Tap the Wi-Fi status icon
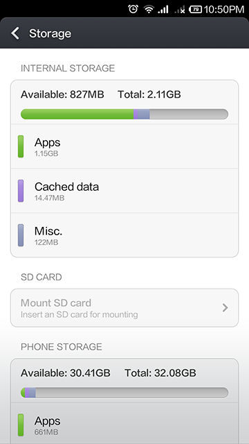This screenshot has width=249, height=444. [149, 10]
